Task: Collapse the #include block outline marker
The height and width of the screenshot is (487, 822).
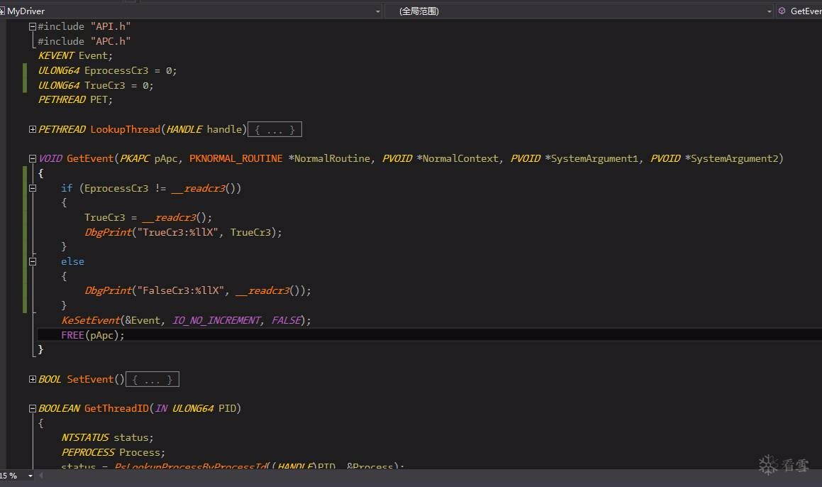Action: pos(33,26)
